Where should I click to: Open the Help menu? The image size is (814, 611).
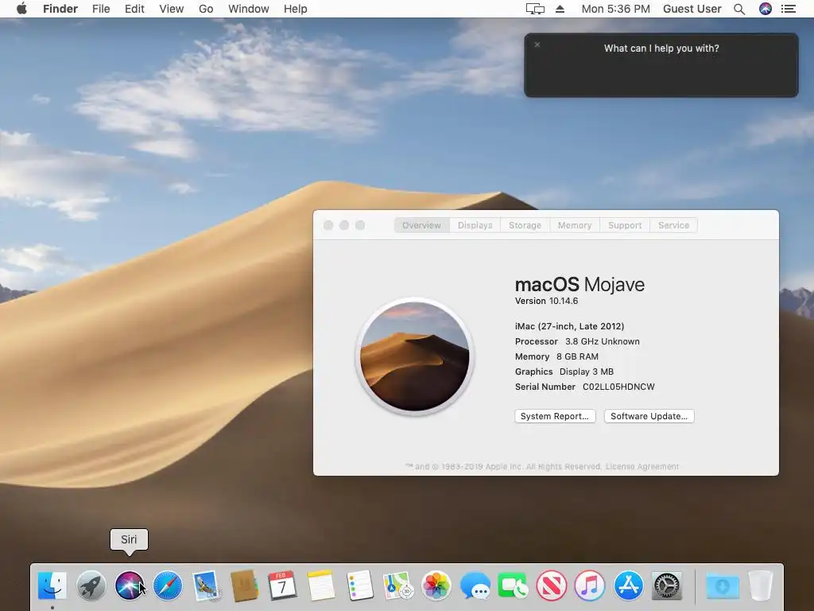[296, 9]
